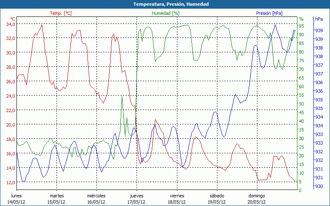Click the chart title Temperatura, Presión, Humedad
The width and height of the screenshot is (330, 206).
(165, 4)
